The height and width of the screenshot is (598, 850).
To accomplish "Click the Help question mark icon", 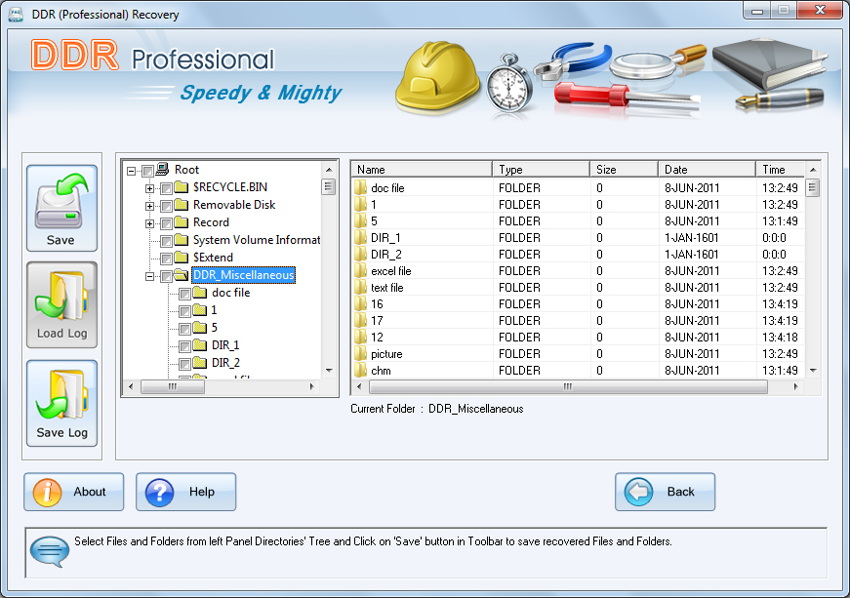I will point(159,493).
